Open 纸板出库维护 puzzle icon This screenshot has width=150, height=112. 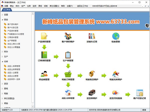point(116,74)
